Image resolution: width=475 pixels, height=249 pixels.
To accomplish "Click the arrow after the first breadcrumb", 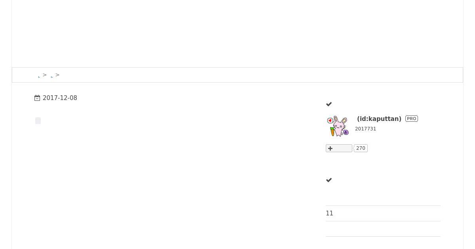I will [x=45, y=75].
